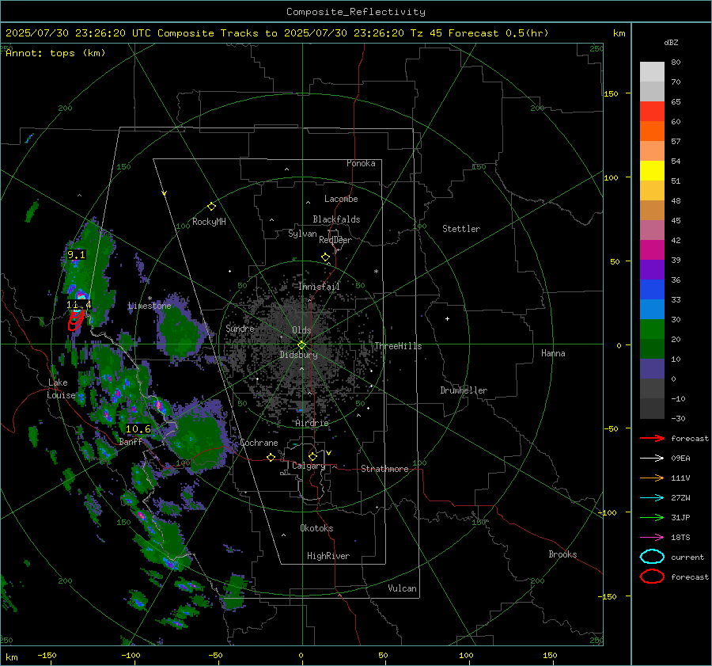The width and height of the screenshot is (712, 666).
Task: Click the 9.1 storm top label
Action: coord(76,254)
